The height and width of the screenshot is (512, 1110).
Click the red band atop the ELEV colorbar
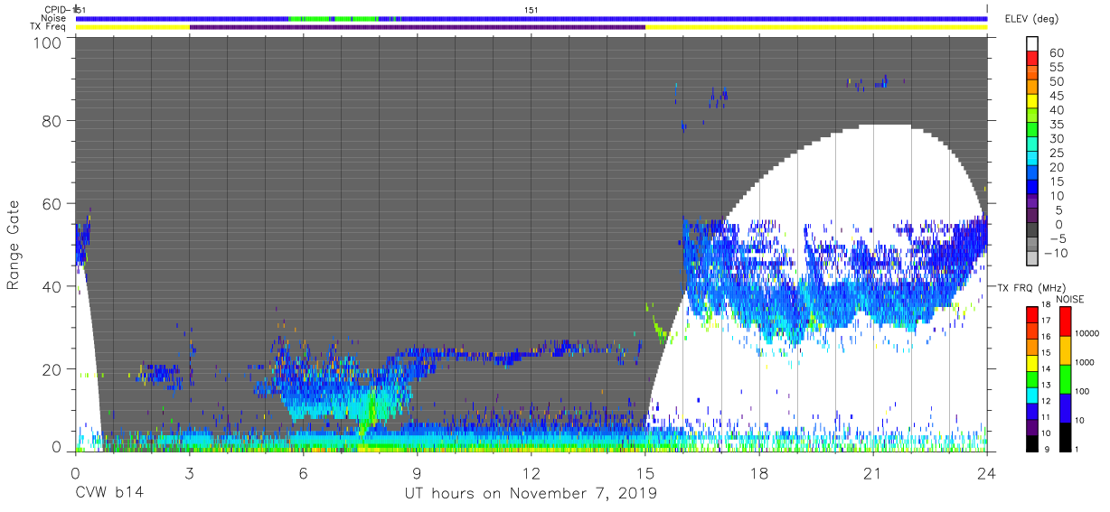[x=1034, y=60]
